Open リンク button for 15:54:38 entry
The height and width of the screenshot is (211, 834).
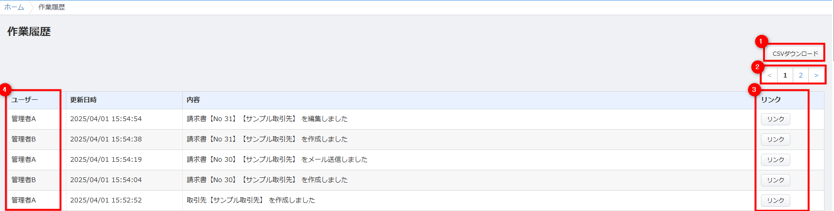click(776, 140)
